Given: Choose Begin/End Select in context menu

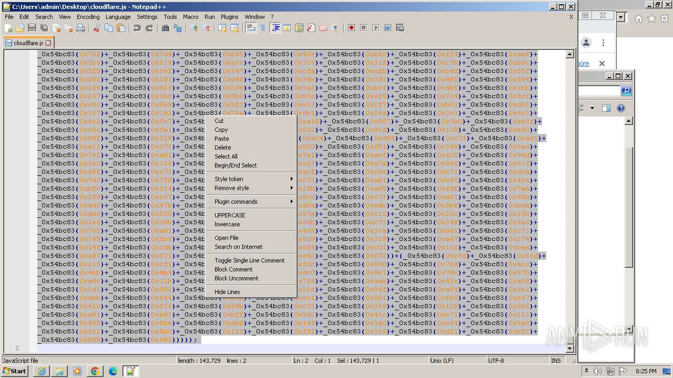Looking at the screenshot, I should coord(251,165).
